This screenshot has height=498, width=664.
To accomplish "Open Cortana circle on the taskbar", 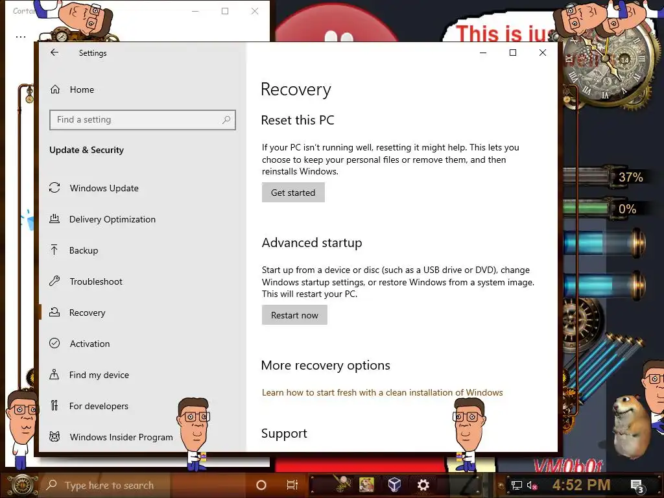I will (261, 485).
